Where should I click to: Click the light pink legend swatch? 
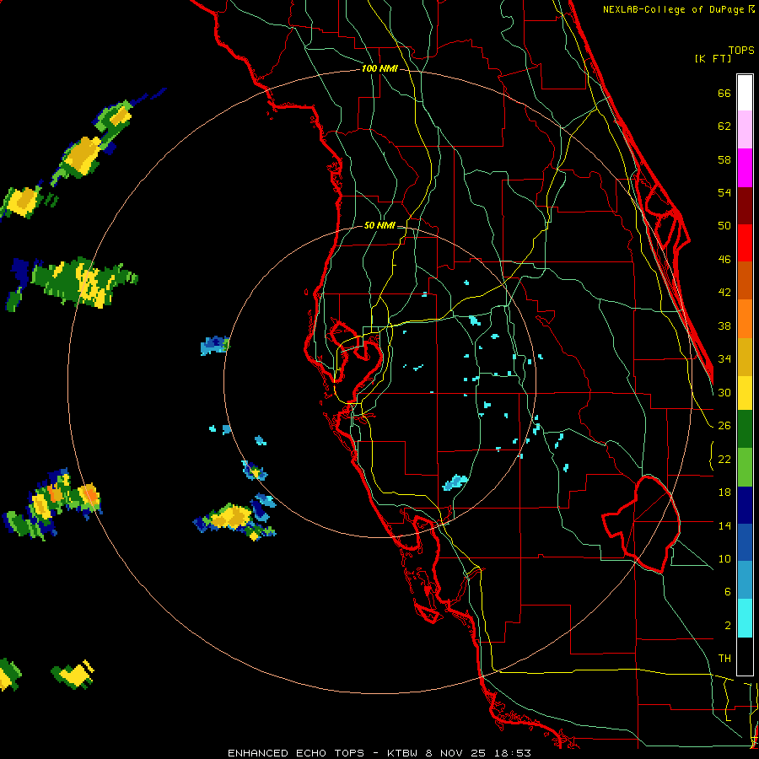pyautogui.click(x=745, y=130)
